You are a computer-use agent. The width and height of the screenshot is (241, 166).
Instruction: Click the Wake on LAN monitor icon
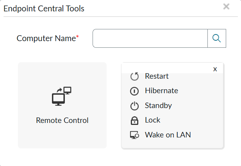point(134,135)
